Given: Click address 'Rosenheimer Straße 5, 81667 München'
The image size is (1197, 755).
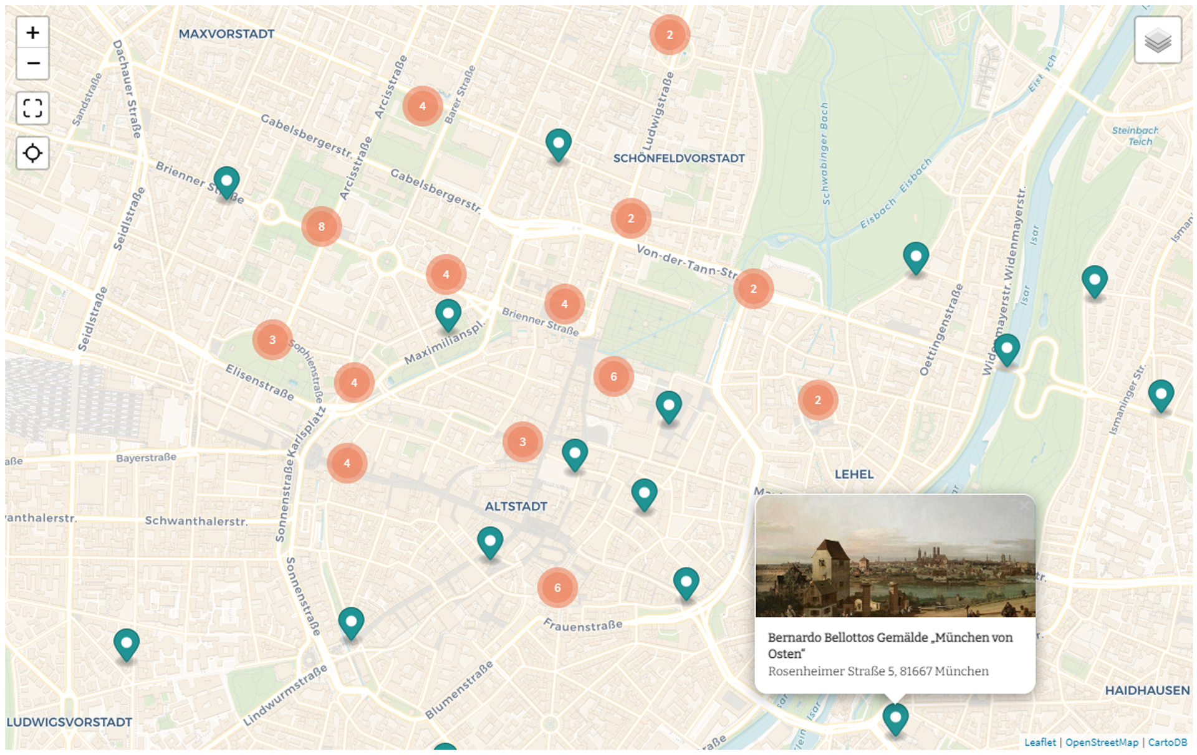Looking at the screenshot, I should 878,672.
